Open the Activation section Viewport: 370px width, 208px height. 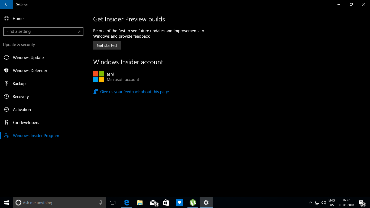click(x=22, y=110)
